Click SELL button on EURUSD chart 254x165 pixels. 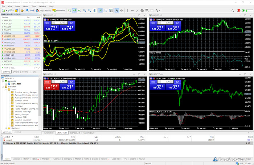[47, 23]
